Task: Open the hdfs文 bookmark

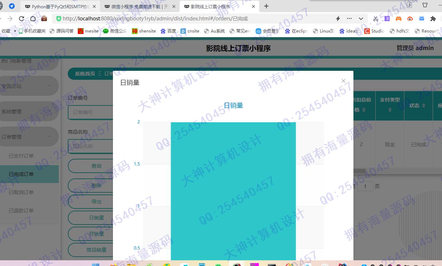Action: coord(400,31)
